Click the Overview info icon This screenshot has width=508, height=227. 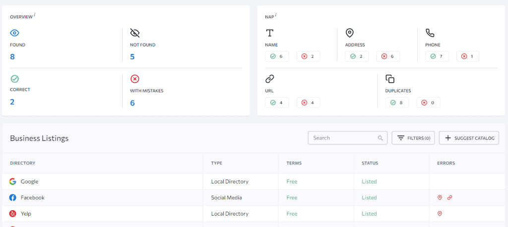[x=34, y=15]
